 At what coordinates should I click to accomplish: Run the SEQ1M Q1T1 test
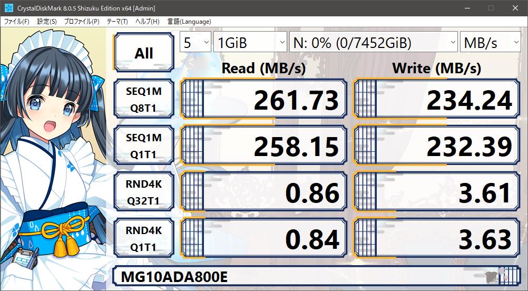pos(144,145)
